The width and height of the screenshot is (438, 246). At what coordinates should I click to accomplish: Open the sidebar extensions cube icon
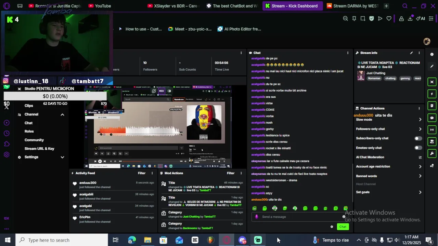point(7,144)
